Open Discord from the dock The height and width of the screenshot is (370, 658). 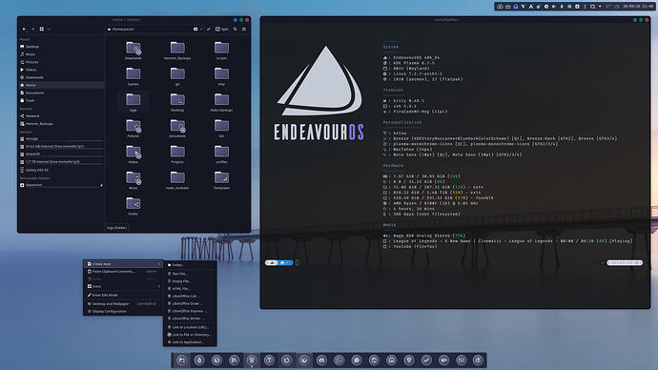(x=321, y=360)
